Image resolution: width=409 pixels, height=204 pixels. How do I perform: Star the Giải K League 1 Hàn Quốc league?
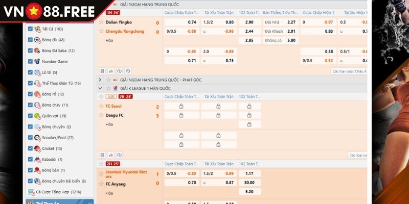click(x=108, y=88)
